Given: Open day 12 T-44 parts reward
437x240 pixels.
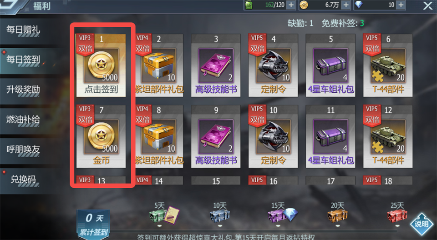Looking at the screenshot, I should (x=388, y=136).
